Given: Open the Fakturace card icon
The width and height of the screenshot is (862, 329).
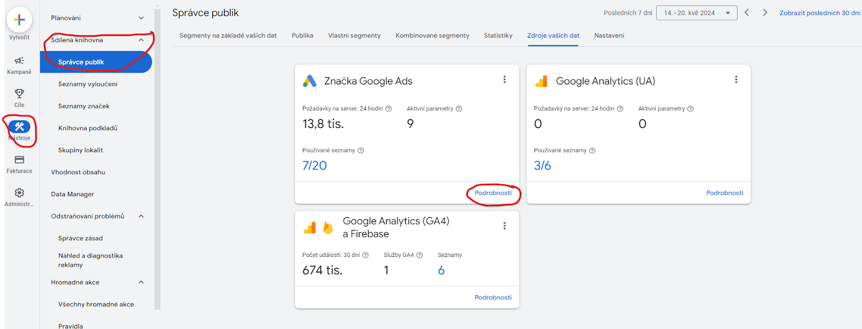Looking at the screenshot, I should point(19,160).
